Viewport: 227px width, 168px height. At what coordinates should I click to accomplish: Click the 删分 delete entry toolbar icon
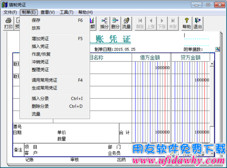pyautogui.click(x=115, y=24)
